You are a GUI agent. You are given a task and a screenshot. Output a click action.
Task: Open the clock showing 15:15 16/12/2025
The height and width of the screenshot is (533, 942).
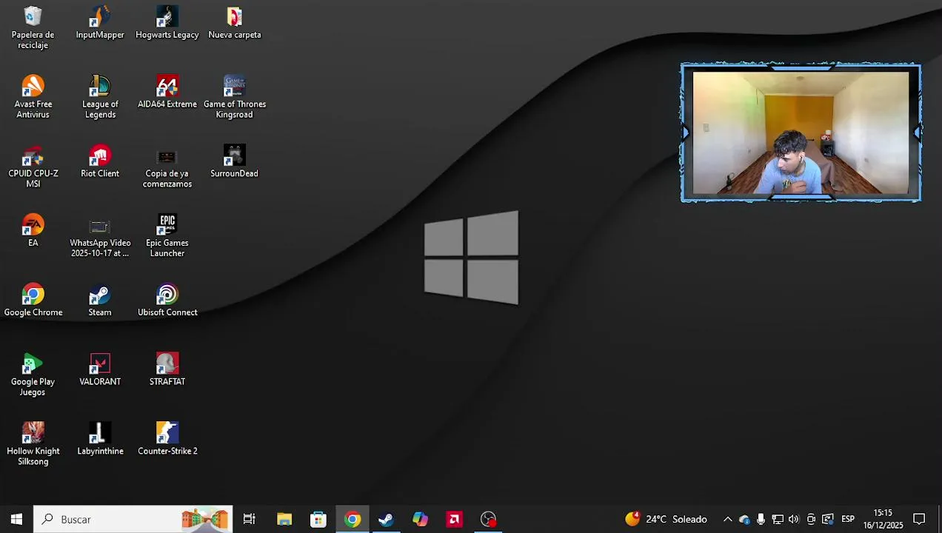pos(883,519)
